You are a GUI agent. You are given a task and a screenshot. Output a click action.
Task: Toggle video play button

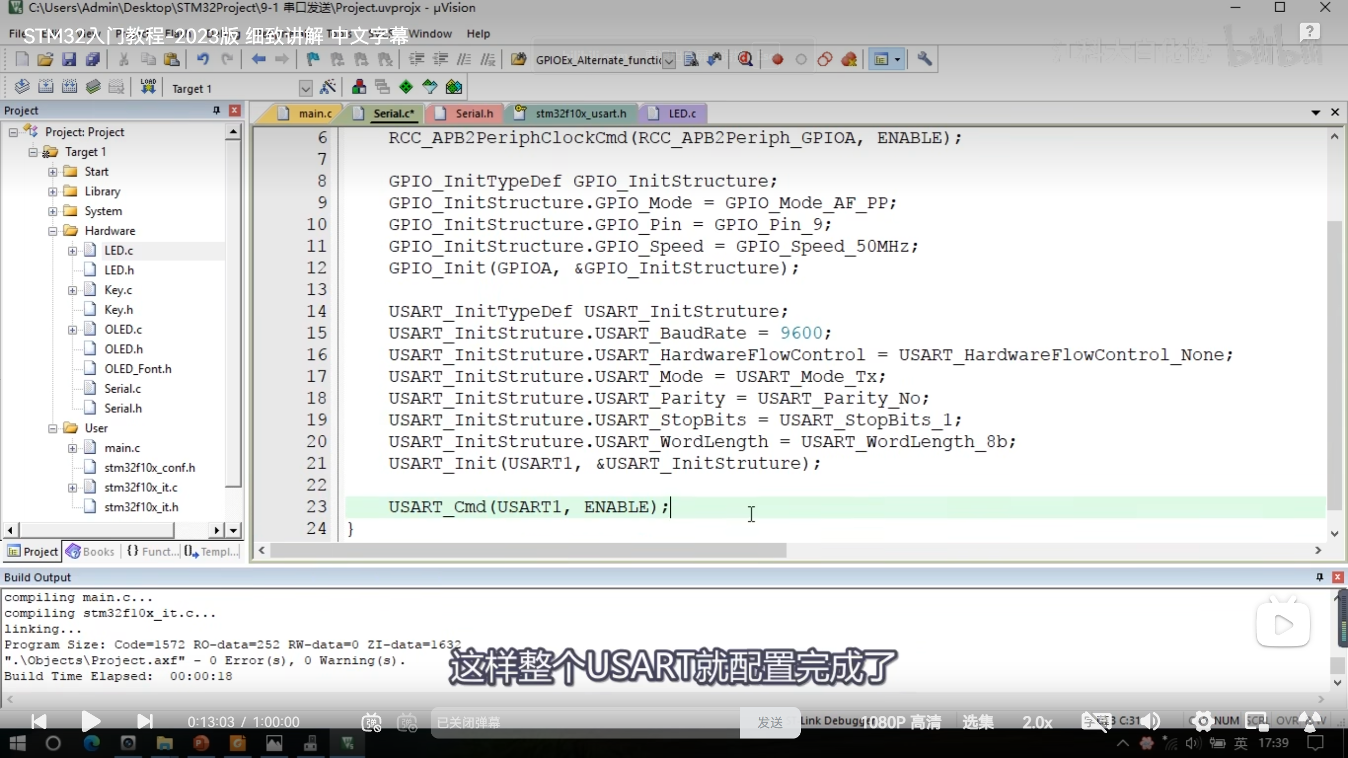[91, 721]
